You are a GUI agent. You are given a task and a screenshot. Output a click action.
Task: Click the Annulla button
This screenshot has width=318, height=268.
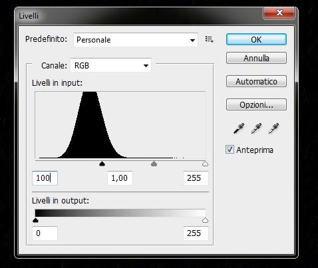tap(256, 58)
